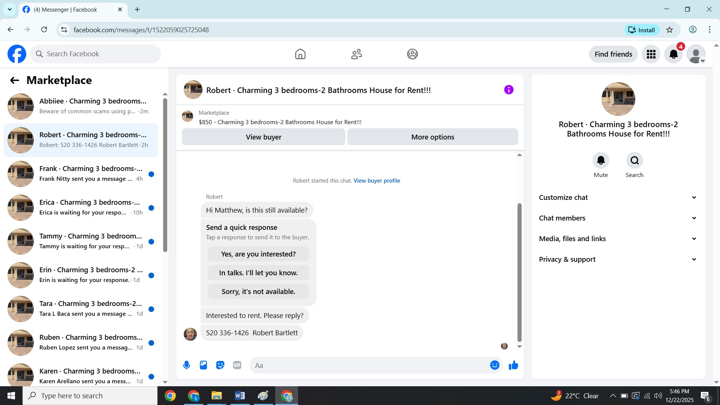
Task: Attach a photo using image icon
Action: pos(203,365)
